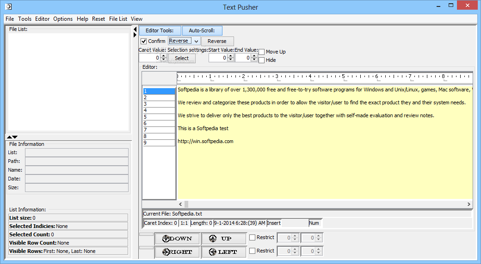The height and width of the screenshot is (264, 481).
Task: Decrease the Caret Value spinner
Action: point(164,60)
